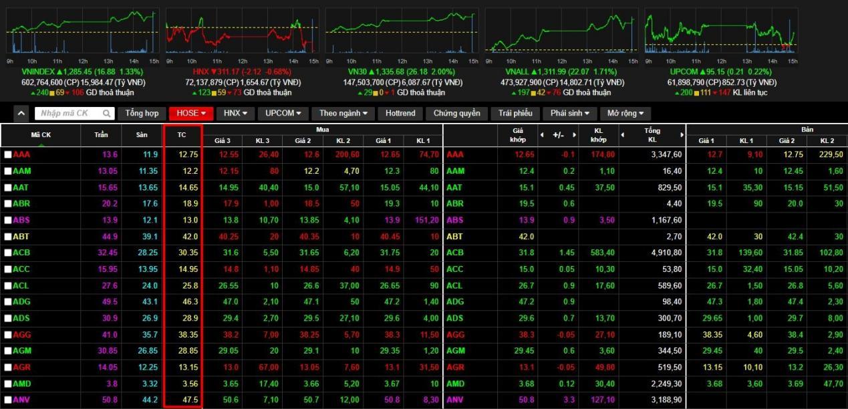Click the Nhập mã CK search field
Image resolution: width=848 pixels, height=409 pixels.
[68, 114]
